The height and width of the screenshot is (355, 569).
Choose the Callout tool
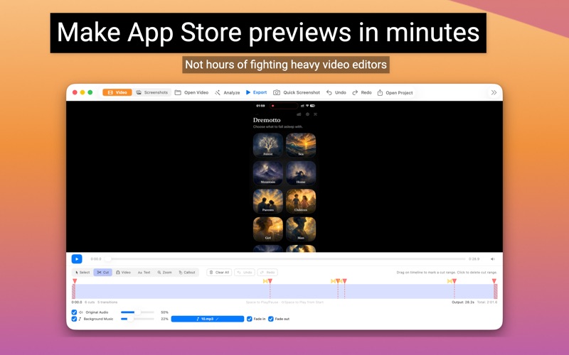point(187,273)
